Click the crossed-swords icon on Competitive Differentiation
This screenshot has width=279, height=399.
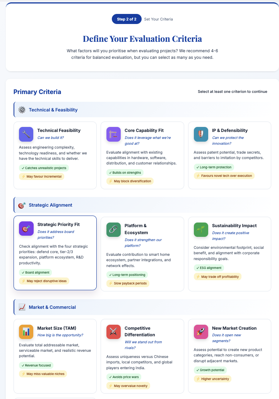click(x=113, y=332)
